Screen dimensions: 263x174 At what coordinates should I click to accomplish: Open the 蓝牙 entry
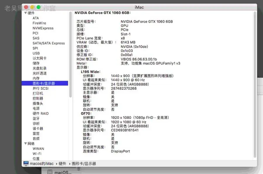tap(36, 118)
